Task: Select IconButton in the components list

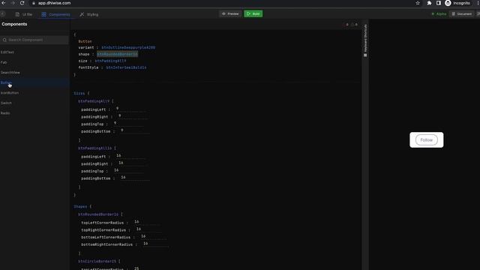Action: (x=10, y=93)
